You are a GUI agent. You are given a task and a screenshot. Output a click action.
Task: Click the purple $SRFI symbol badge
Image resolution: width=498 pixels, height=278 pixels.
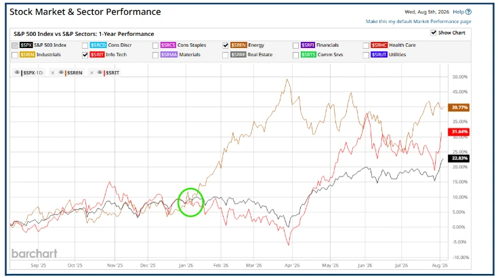[308, 45]
